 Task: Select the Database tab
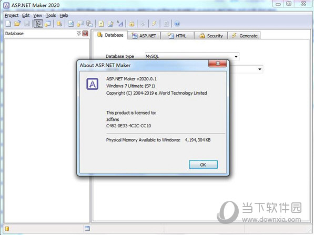(110, 35)
